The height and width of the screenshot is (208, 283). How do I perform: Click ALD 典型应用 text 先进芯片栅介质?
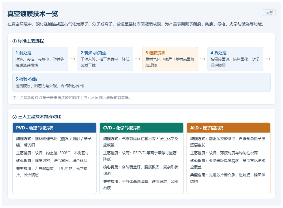[x=228, y=178]
